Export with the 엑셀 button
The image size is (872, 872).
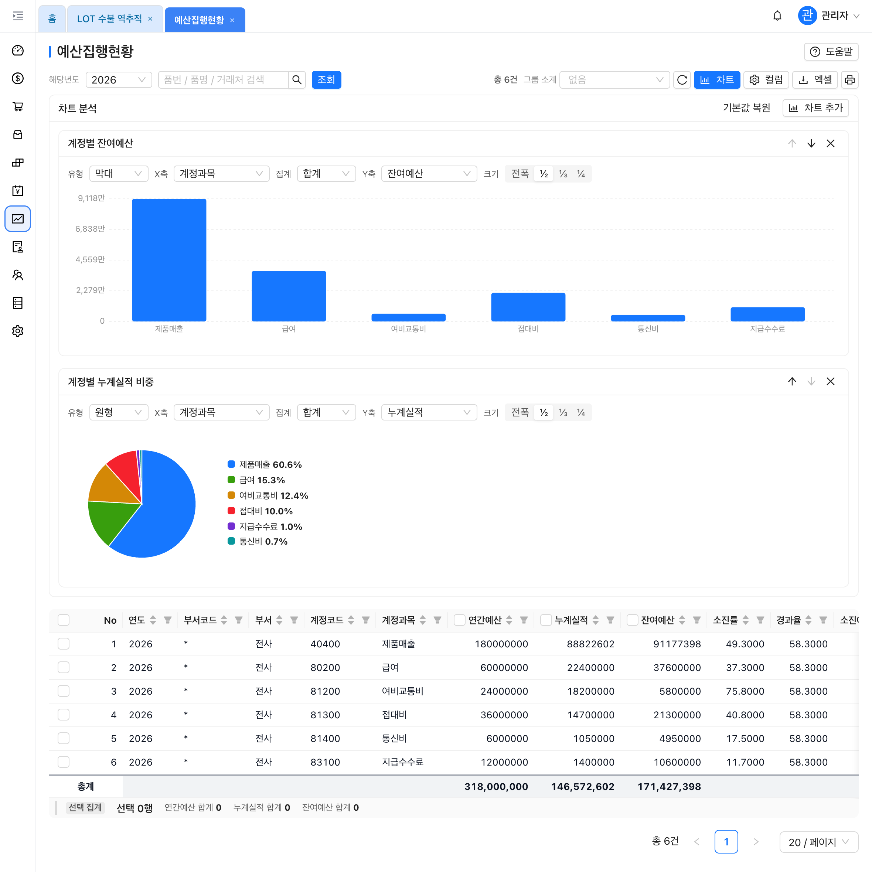815,80
